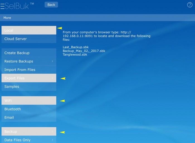This screenshot has height=143, width=195.
Task: Click the Last_Backup.sbk file name
Action: point(75,47)
